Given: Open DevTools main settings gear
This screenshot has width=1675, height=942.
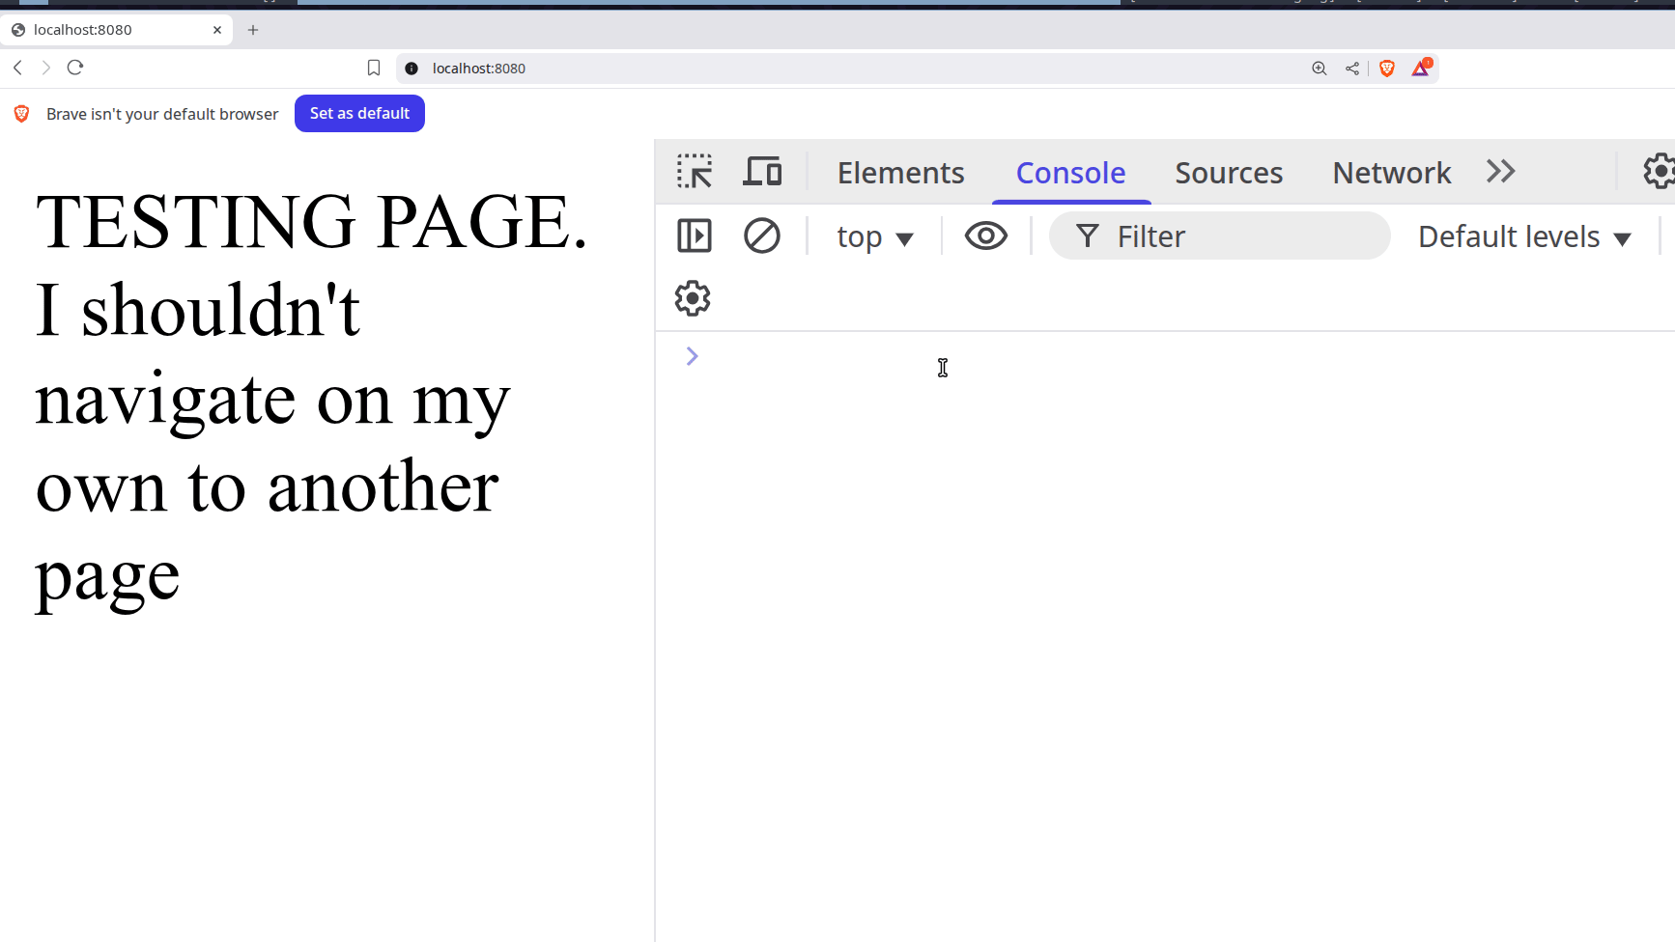Looking at the screenshot, I should point(1658,172).
